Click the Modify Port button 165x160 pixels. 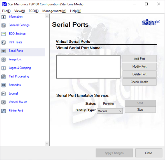click(140, 67)
